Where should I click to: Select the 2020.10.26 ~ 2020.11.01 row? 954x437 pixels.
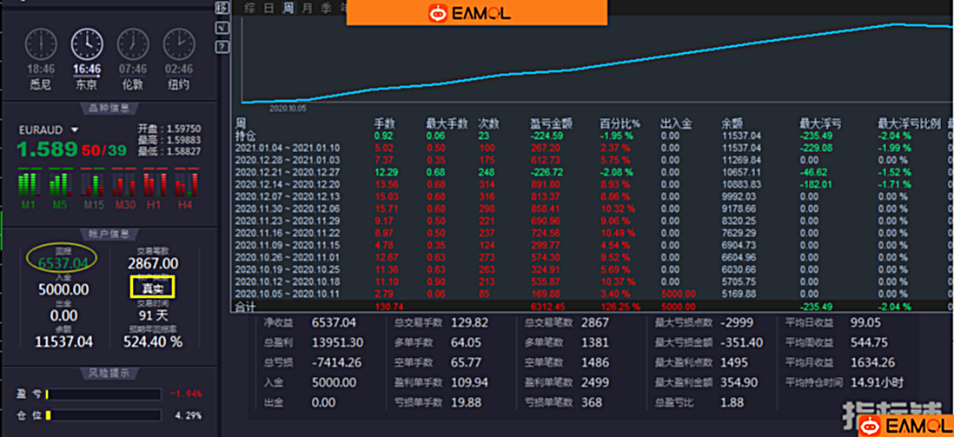coord(591,257)
